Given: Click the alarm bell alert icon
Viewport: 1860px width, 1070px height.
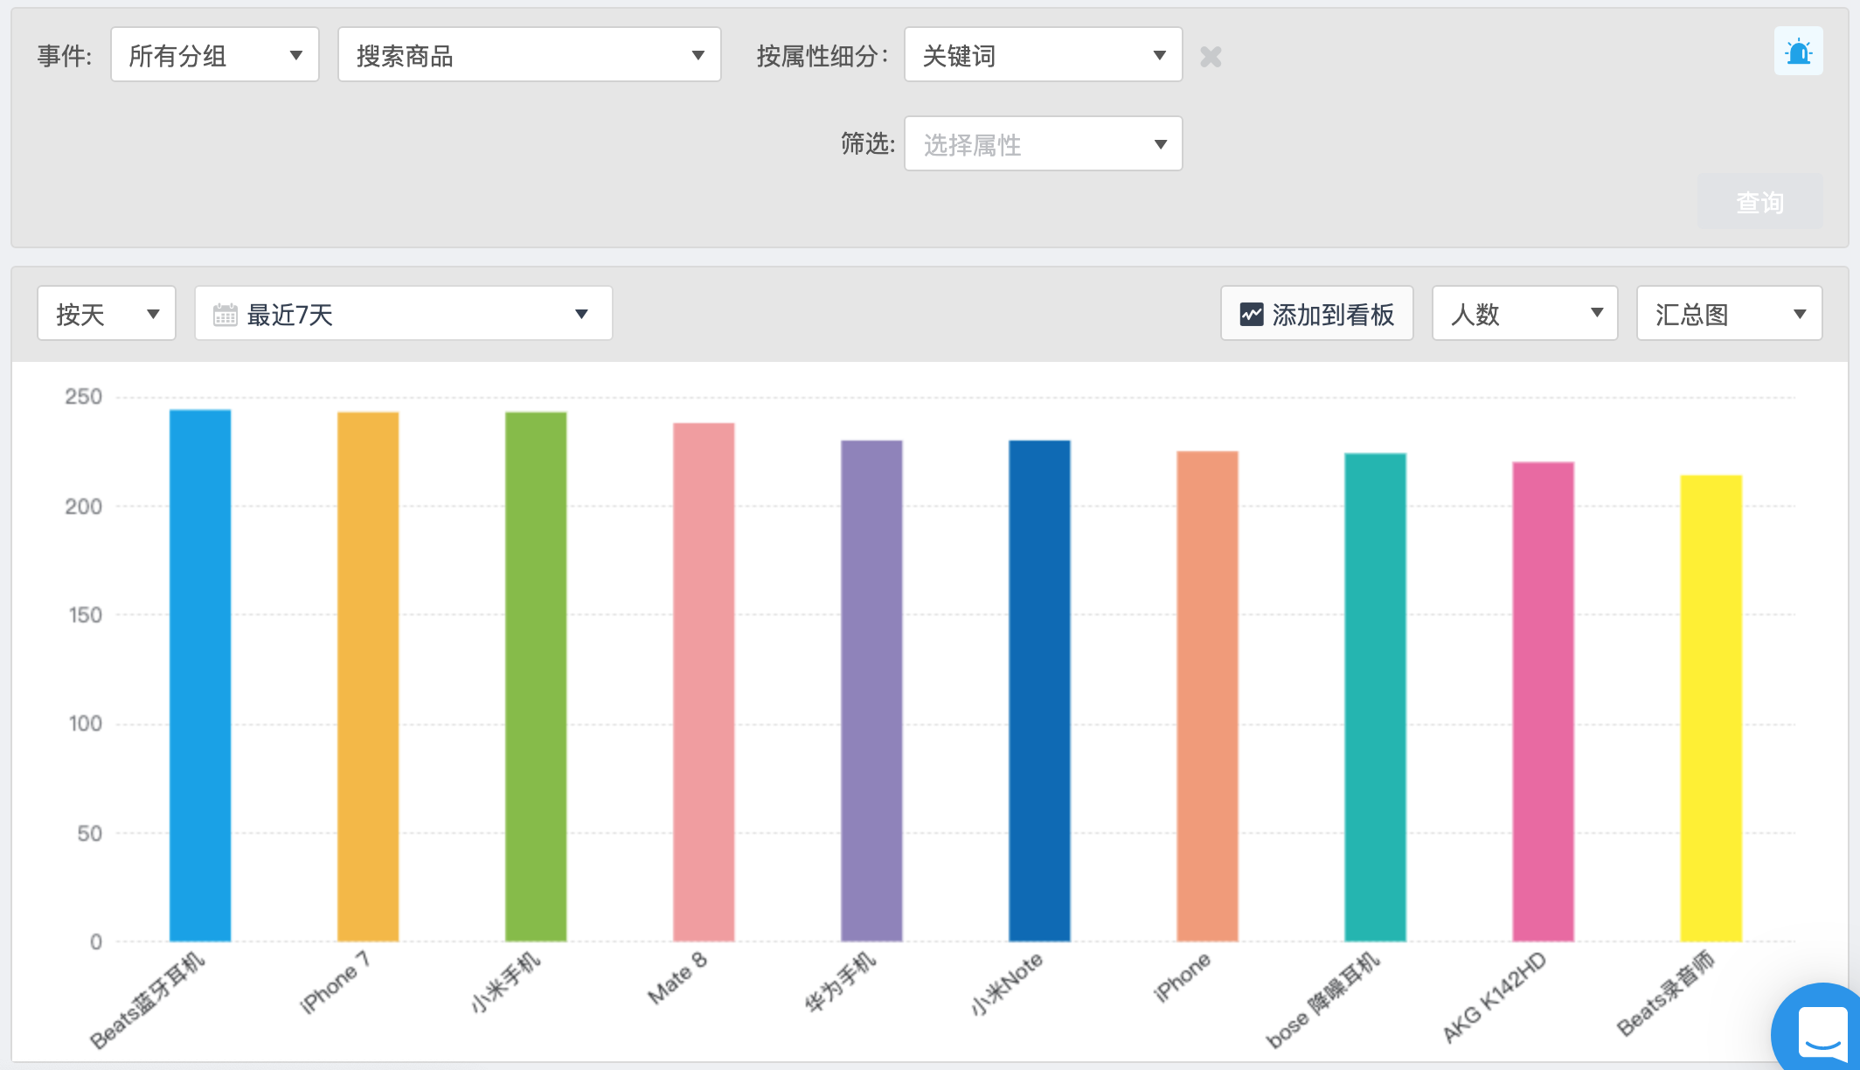Looking at the screenshot, I should (1798, 52).
